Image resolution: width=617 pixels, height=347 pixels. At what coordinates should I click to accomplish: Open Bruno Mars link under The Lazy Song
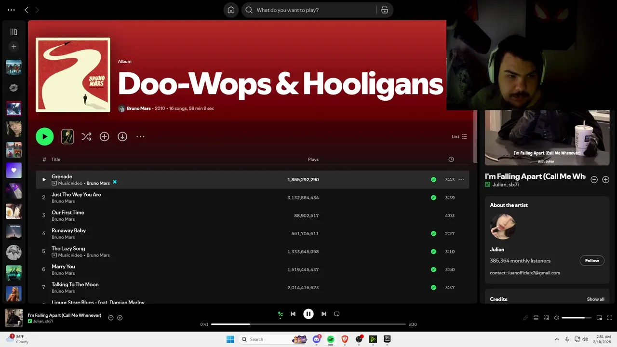[98, 255]
